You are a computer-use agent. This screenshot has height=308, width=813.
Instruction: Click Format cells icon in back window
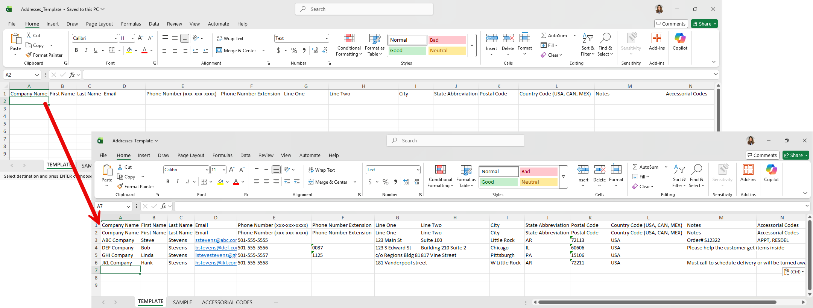click(524, 38)
